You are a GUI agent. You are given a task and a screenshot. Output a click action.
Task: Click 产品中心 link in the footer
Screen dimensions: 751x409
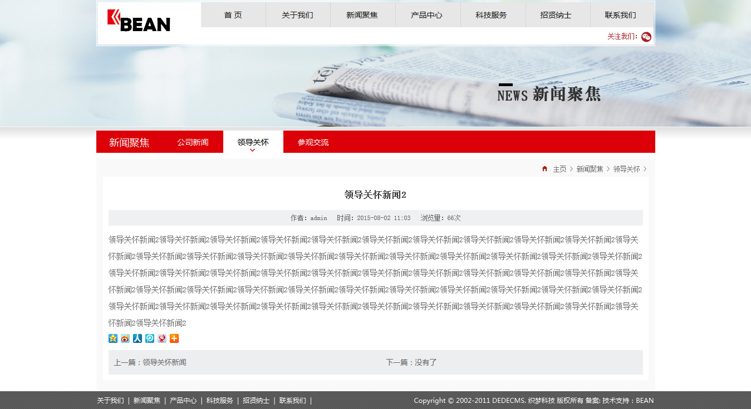tap(183, 401)
